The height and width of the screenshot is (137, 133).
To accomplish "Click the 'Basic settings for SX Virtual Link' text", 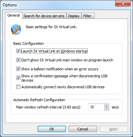I will (51, 27).
